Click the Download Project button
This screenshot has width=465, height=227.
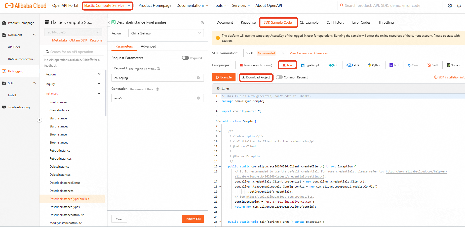[256, 77]
